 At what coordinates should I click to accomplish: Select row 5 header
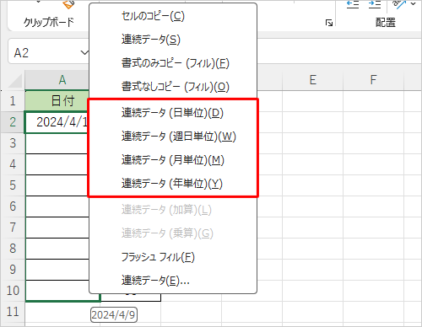point(13,185)
